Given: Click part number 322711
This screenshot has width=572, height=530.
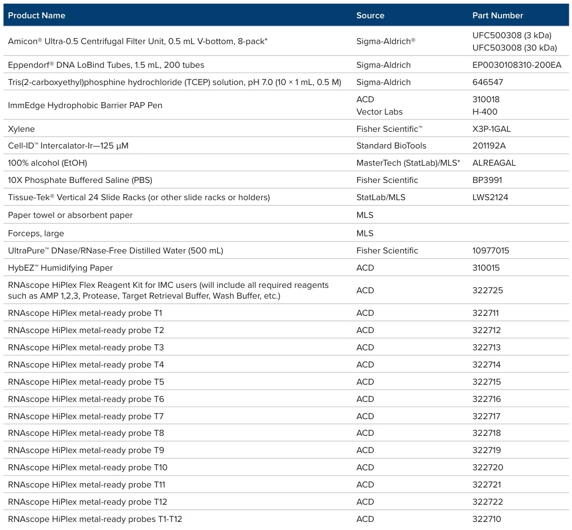Looking at the screenshot, I should [485, 313].
